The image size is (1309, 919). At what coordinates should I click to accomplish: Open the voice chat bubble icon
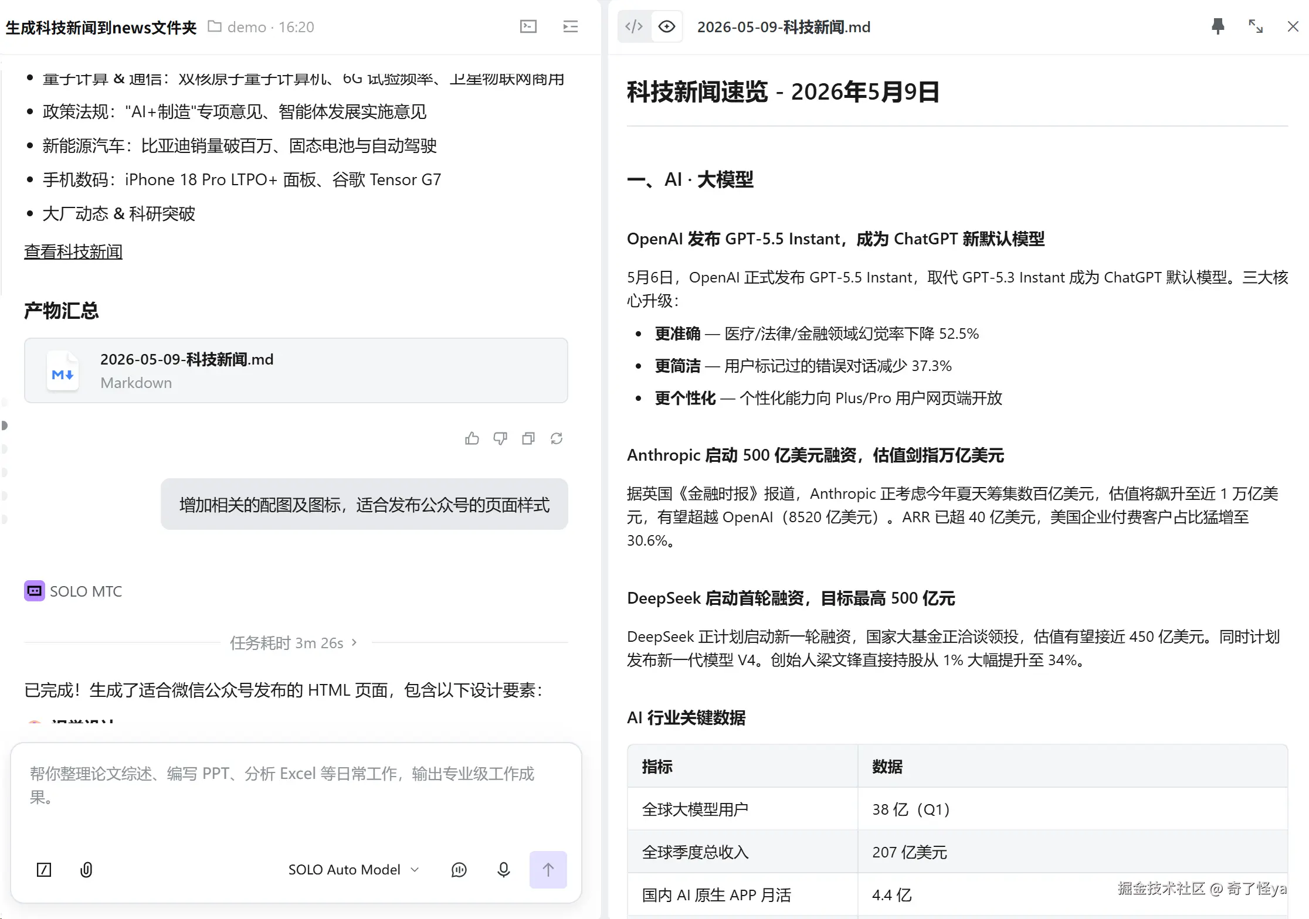coord(459,870)
